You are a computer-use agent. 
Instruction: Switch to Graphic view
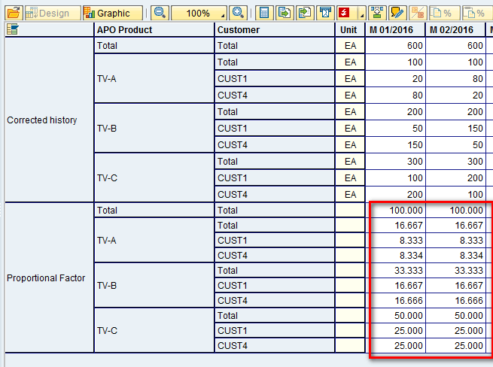106,13
